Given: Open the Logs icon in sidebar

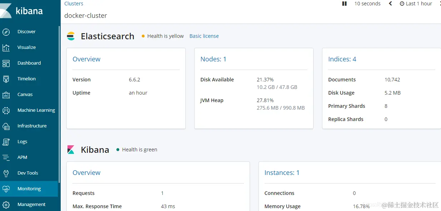Looking at the screenshot, I should [x=6, y=142].
